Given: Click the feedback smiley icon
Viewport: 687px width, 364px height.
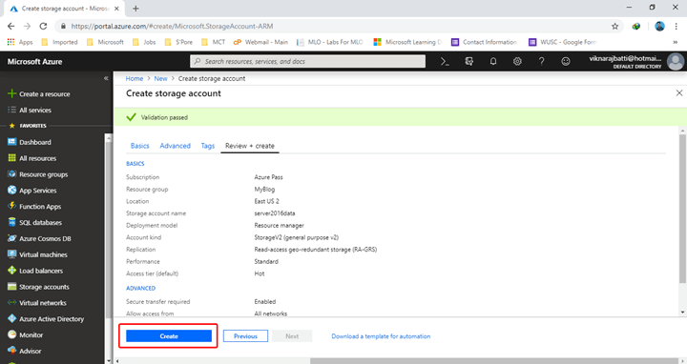Looking at the screenshot, I should (566, 62).
